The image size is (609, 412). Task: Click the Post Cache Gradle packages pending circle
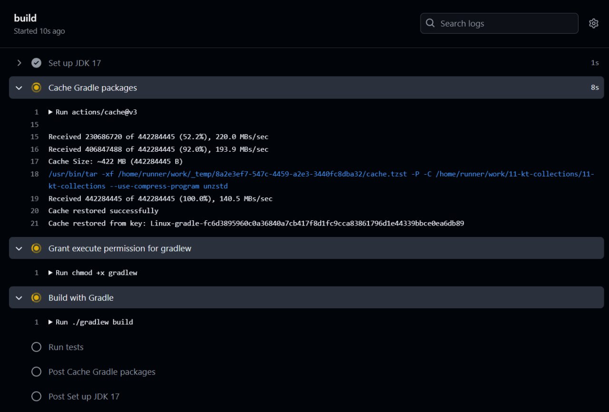(36, 372)
